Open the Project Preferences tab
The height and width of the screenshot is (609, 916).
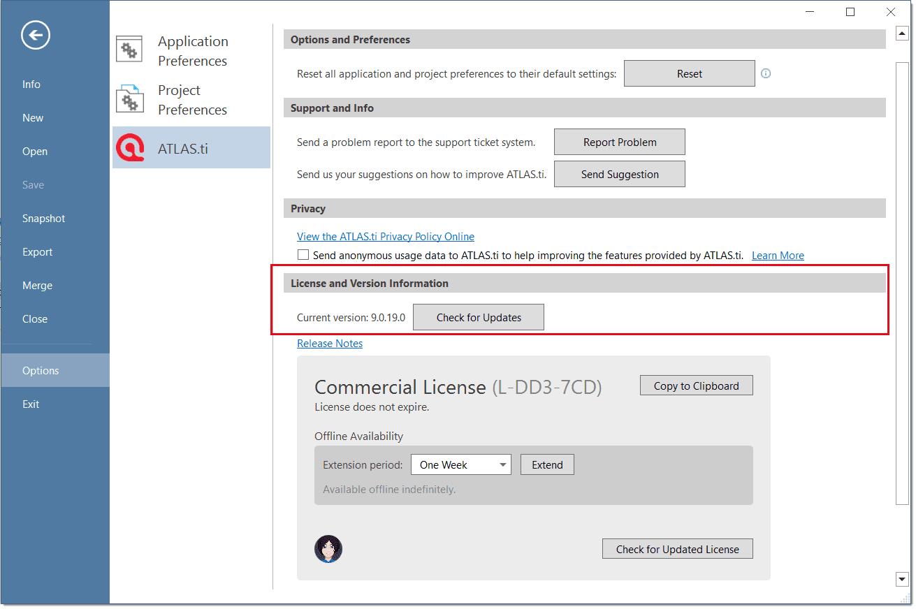pos(191,100)
